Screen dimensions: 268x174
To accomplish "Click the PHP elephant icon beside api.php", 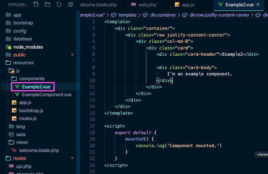I will tap(11, 166).
